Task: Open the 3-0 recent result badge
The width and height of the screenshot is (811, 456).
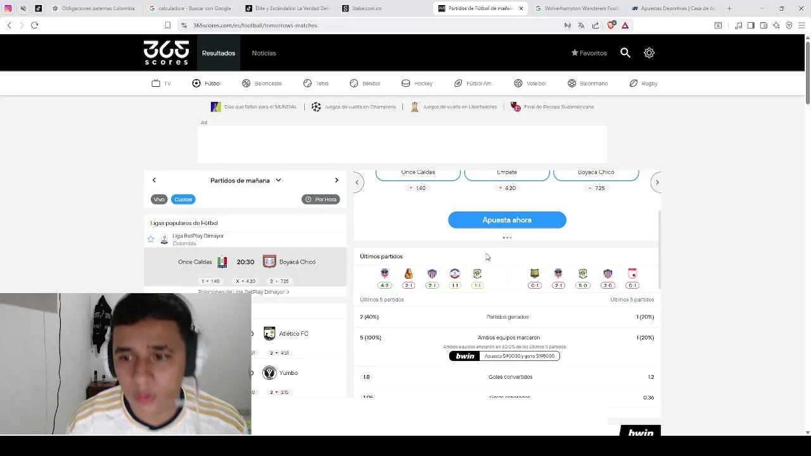Action: 608,286
